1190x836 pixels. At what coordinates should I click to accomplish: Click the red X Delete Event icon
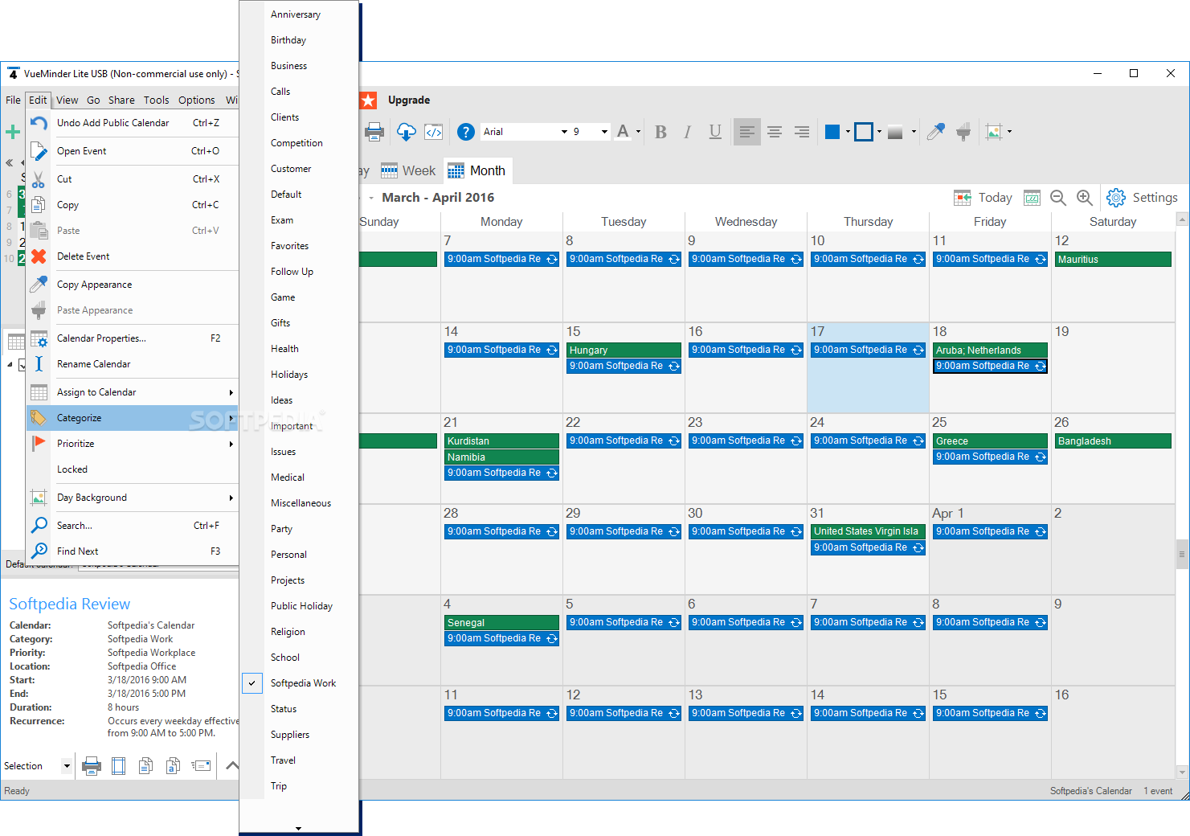[x=39, y=256]
